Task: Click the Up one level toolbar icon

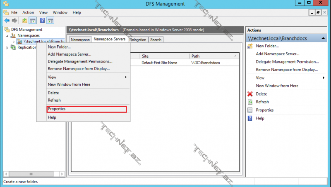Action: click(x=25, y=21)
